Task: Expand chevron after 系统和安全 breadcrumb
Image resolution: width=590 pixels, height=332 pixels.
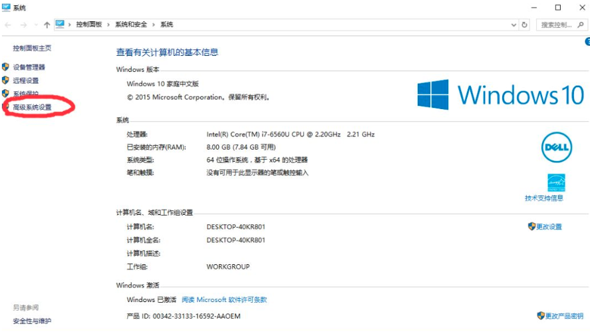Action: (x=154, y=25)
